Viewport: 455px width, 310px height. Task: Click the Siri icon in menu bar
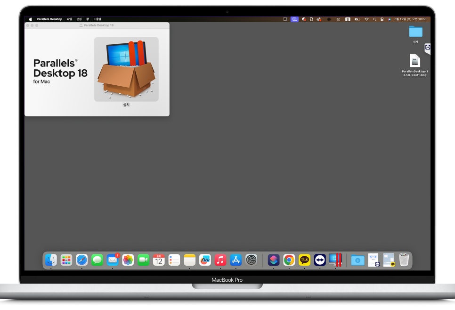point(389,19)
